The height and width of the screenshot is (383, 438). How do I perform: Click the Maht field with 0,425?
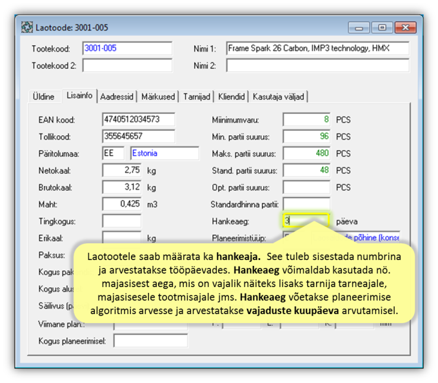tap(122, 204)
